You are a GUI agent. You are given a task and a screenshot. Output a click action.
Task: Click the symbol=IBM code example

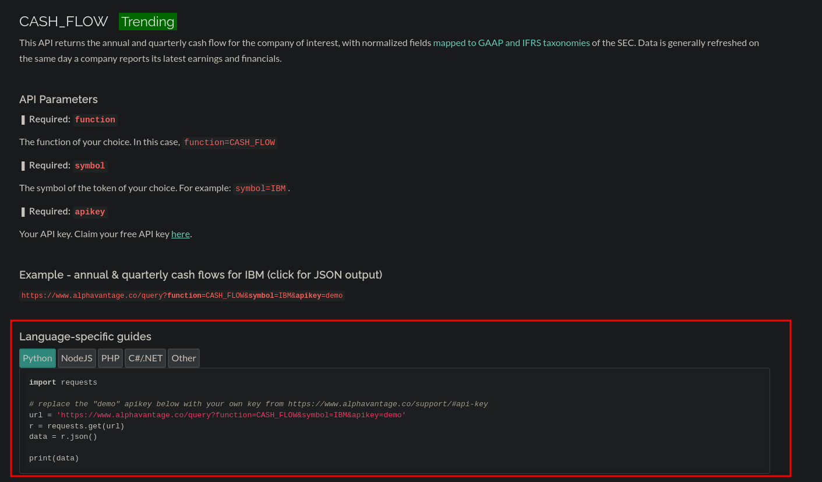coord(260,188)
